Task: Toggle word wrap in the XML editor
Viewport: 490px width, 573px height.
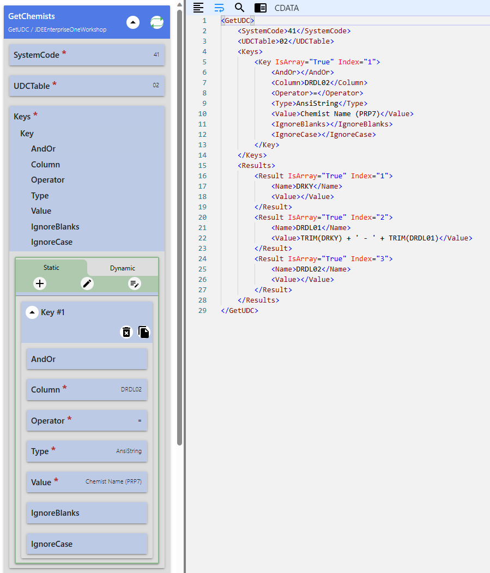Action: [219, 7]
